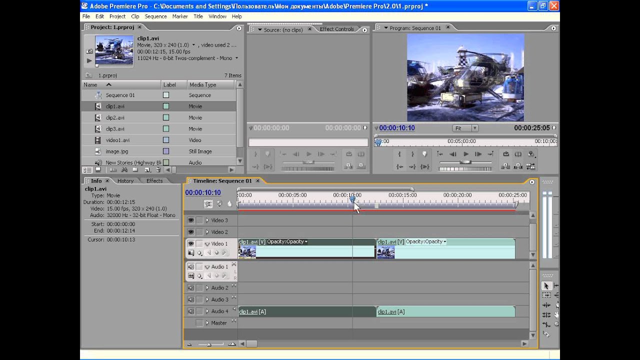The image size is (640, 360).
Task: Switch Project panel to Icon view
Action: 97,170
